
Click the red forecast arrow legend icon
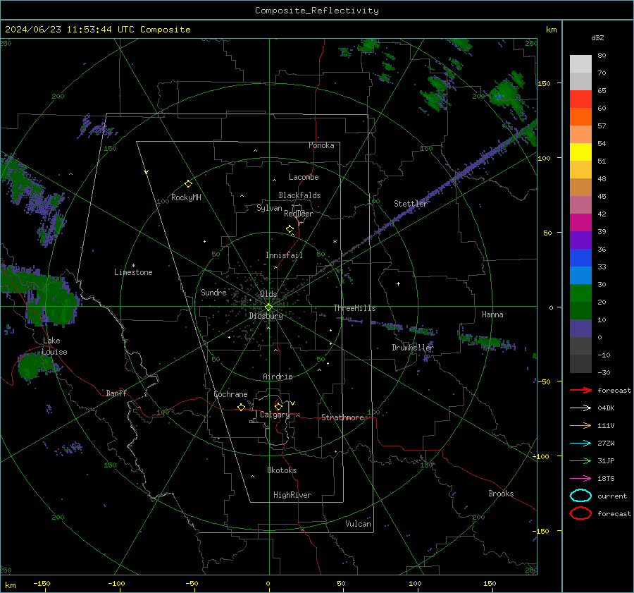pos(580,390)
